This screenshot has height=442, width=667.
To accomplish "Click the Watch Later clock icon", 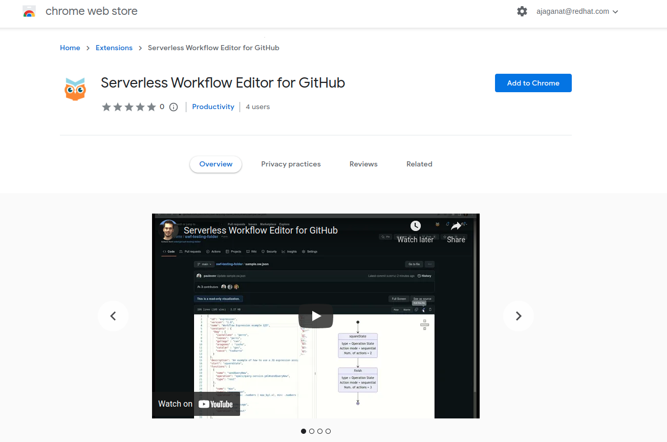I will [415, 226].
